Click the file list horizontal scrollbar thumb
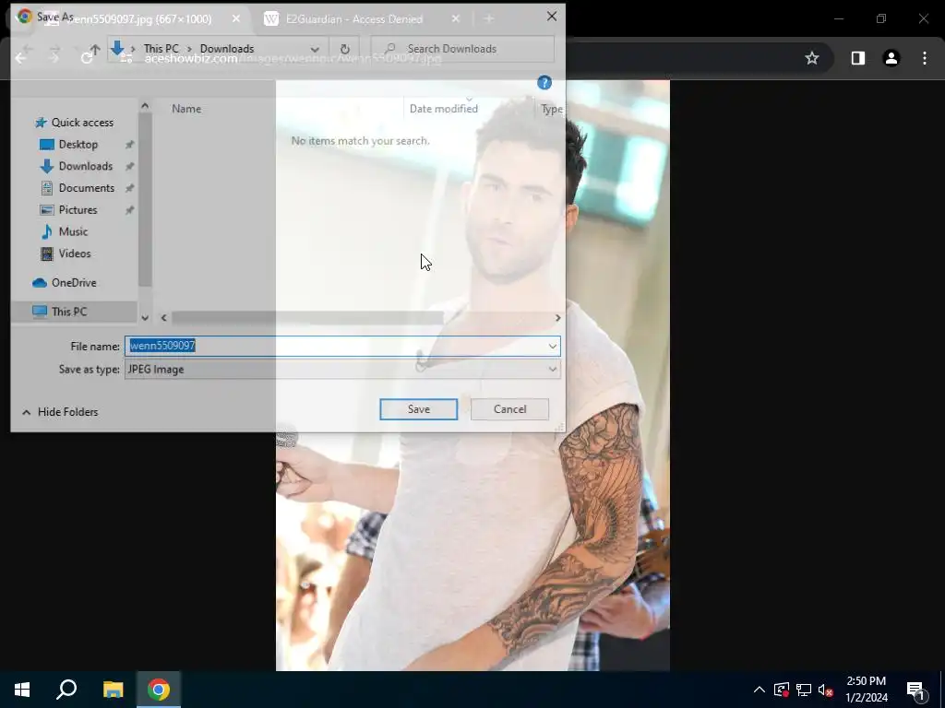This screenshot has height=708, width=945. click(x=308, y=318)
